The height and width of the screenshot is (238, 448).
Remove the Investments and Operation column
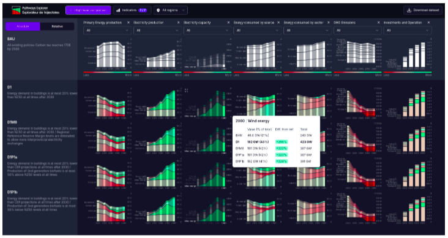click(x=428, y=23)
